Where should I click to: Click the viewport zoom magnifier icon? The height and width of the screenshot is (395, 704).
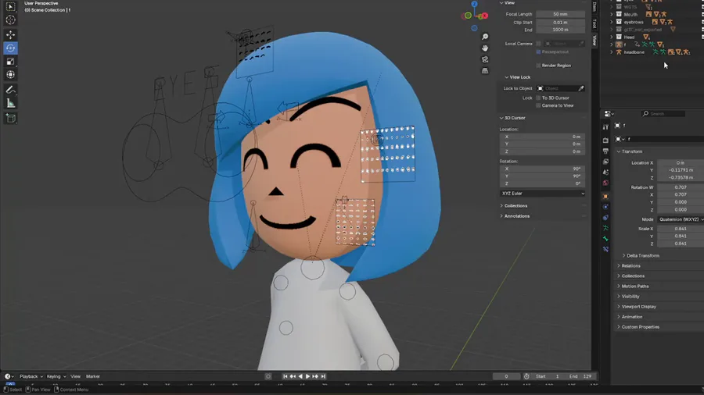tap(485, 37)
